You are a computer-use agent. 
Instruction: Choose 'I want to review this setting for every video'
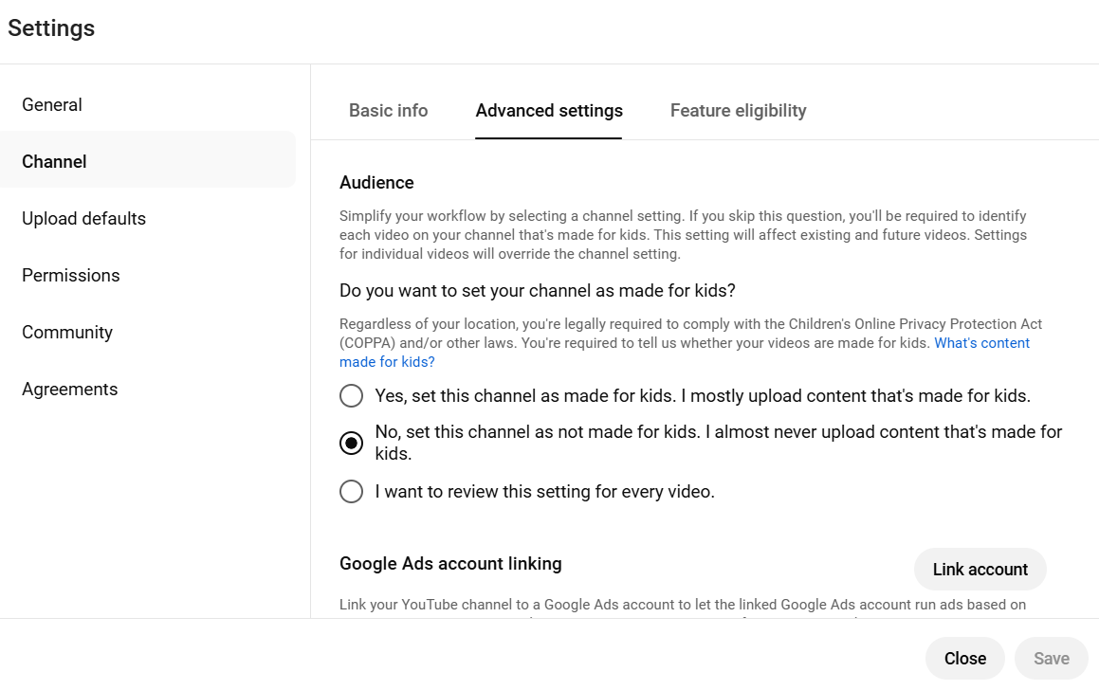coord(351,491)
